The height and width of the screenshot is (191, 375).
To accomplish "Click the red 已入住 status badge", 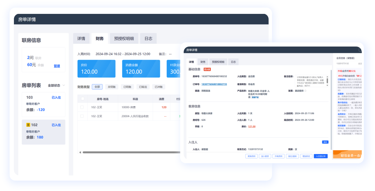I will (x=207, y=69).
